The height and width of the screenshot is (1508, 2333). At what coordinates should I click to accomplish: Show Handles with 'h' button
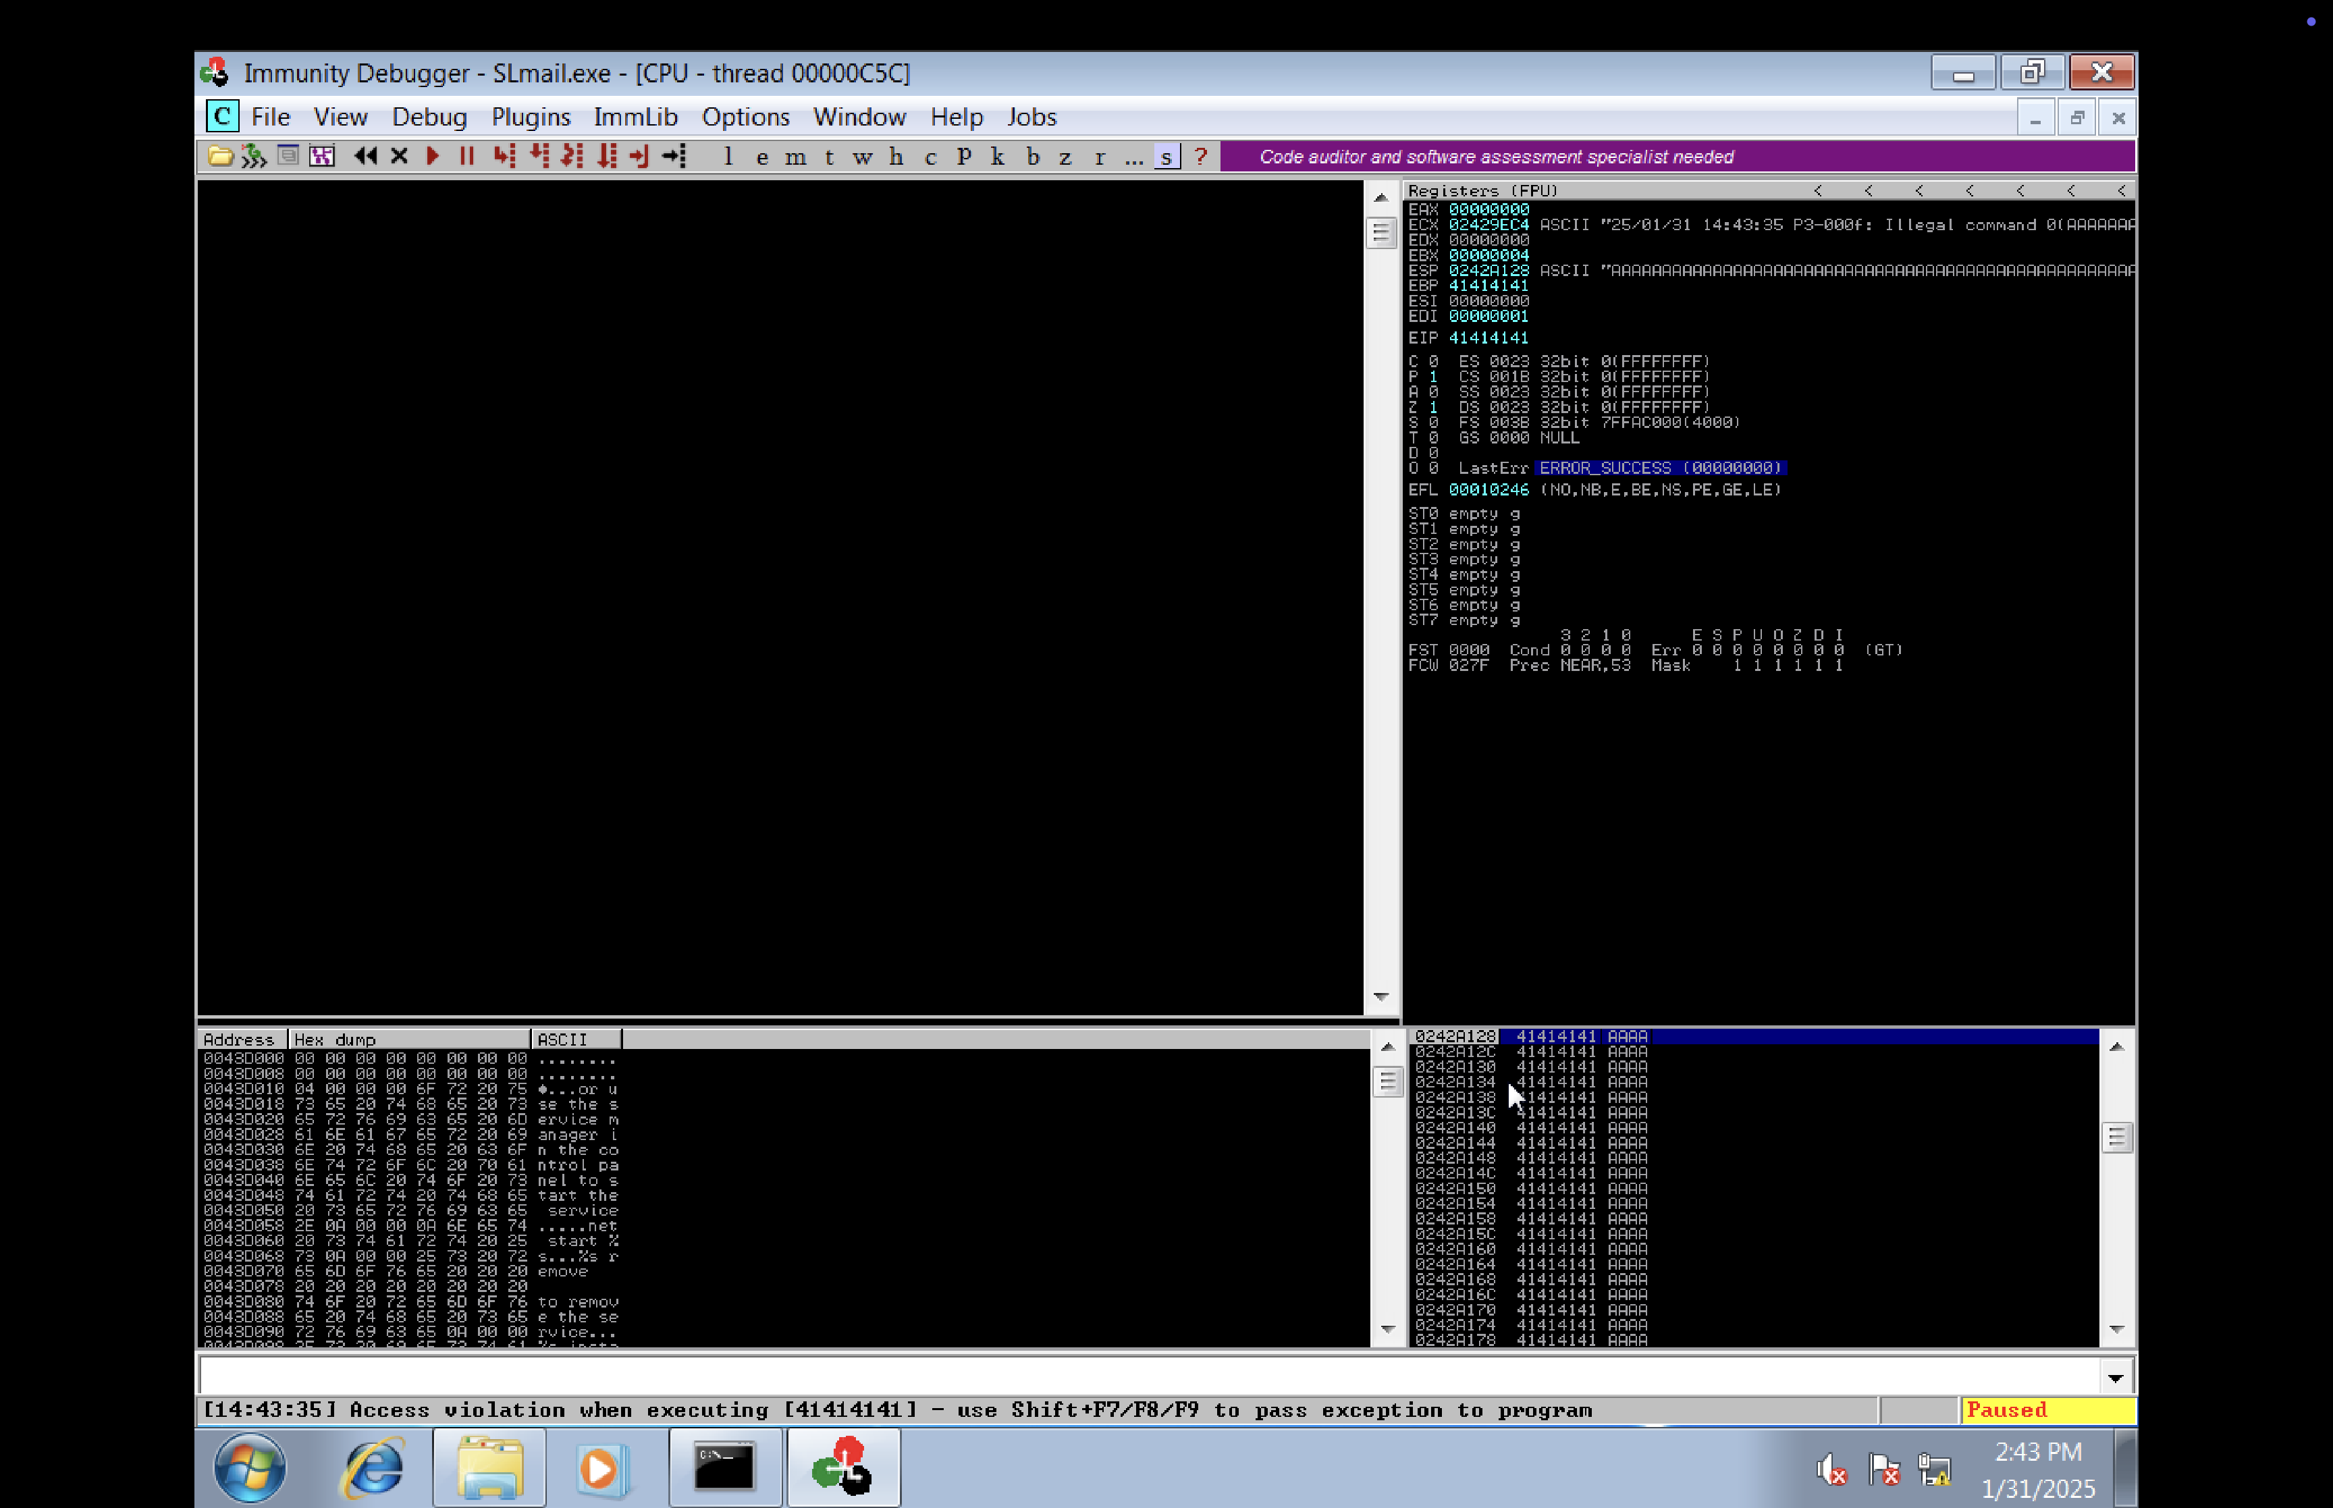click(x=896, y=157)
